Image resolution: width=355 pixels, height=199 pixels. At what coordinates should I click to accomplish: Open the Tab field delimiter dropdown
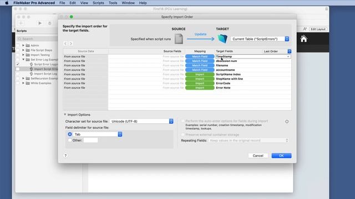pos(98,134)
